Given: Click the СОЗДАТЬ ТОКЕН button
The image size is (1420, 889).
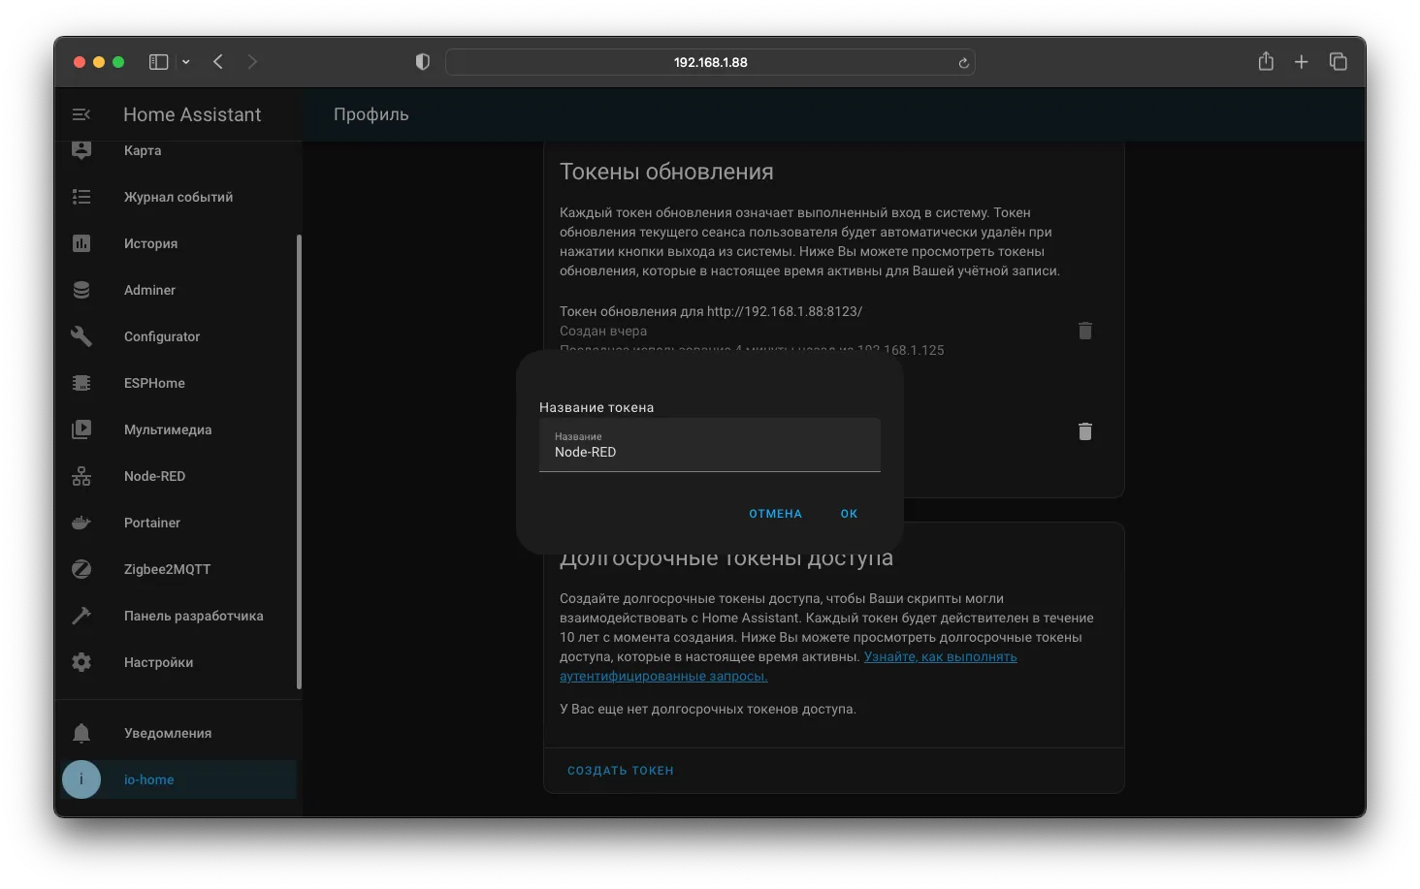Looking at the screenshot, I should click(x=621, y=771).
